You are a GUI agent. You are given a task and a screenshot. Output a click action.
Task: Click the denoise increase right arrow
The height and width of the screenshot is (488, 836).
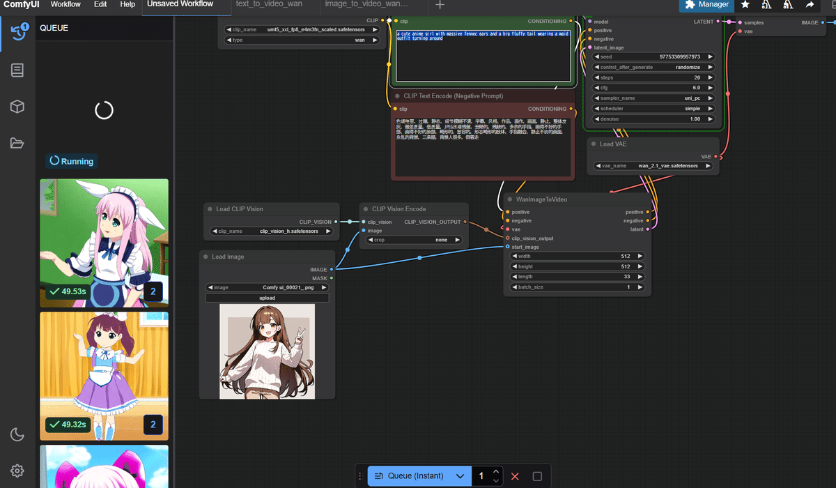(710, 119)
